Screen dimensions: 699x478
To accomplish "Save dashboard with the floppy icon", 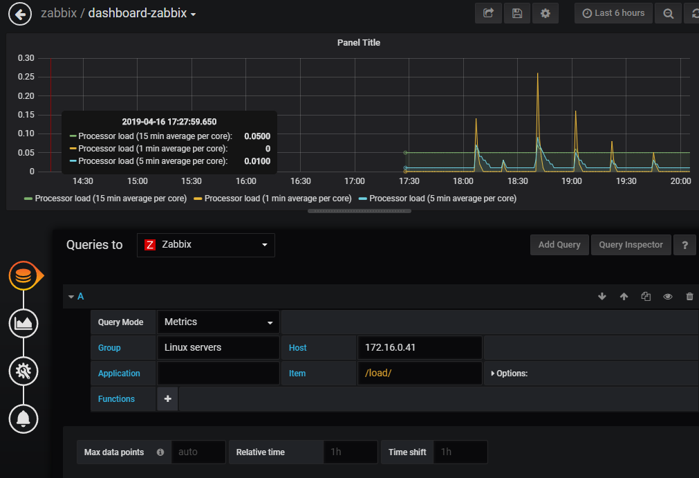I will click(517, 13).
